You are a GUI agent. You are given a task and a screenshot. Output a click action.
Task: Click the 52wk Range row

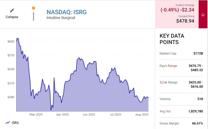181,84
